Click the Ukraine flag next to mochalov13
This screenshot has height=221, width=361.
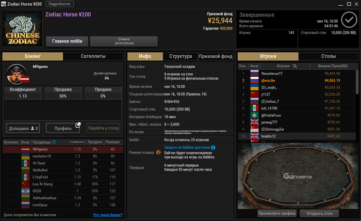25,156
